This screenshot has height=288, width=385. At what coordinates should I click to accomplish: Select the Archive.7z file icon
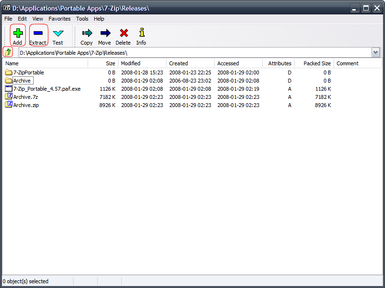(9, 97)
